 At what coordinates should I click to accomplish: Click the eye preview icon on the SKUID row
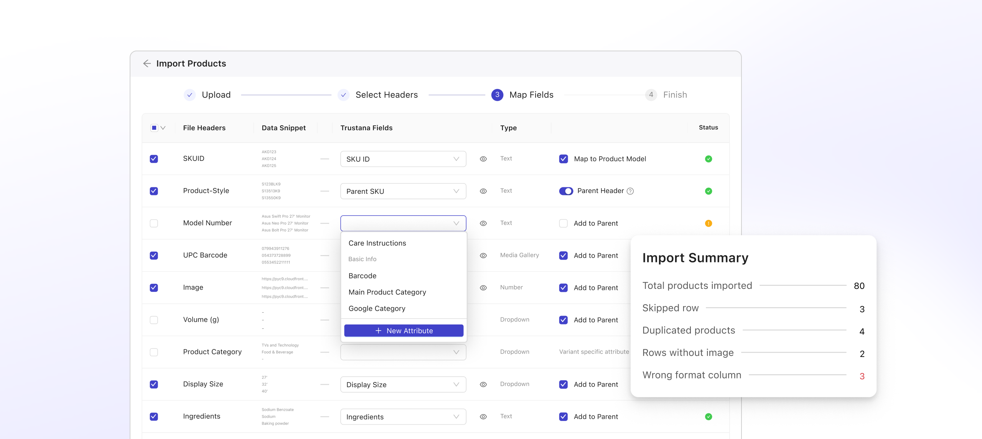tap(483, 159)
